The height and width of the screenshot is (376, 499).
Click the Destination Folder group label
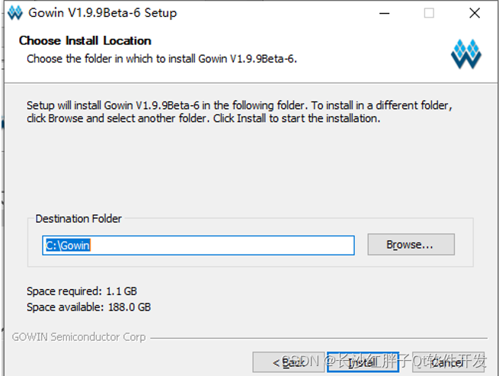click(78, 219)
